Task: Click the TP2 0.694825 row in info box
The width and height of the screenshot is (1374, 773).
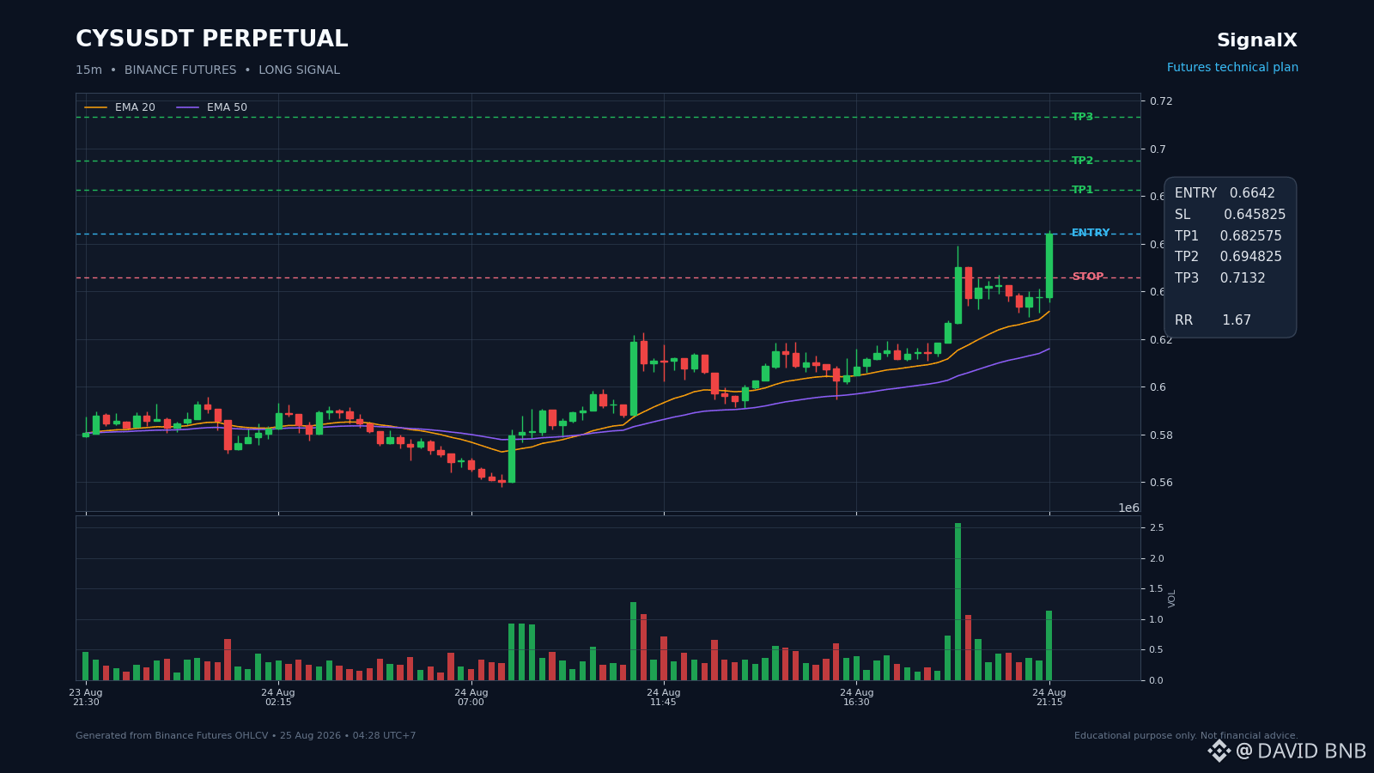Action: pos(1228,257)
